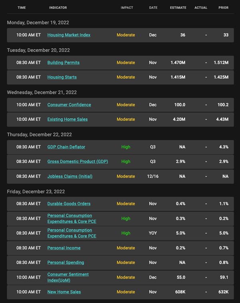Open the Housing Market Index link

pos(69,35)
